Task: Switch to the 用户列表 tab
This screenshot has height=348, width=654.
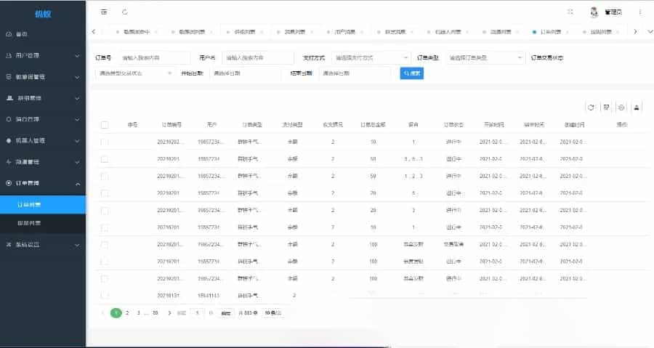Action: click(345, 32)
